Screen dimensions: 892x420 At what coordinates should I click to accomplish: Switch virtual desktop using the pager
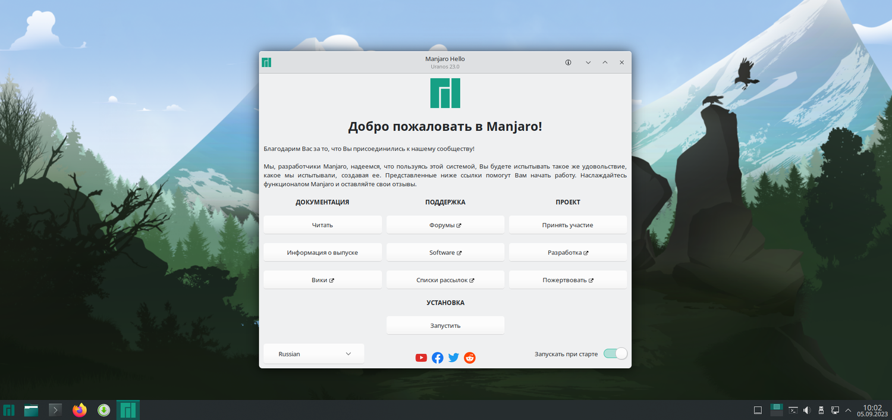(x=776, y=410)
